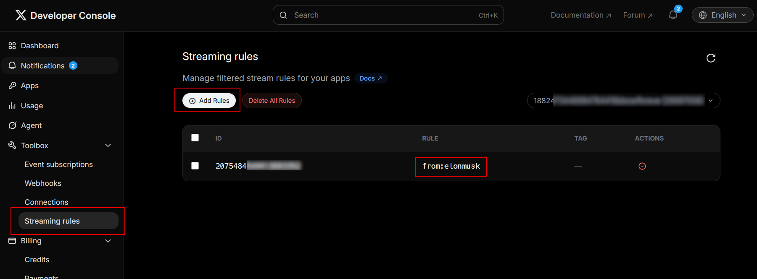Focus the Search input field
Screen dimensions: 757x279
click(388, 15)
